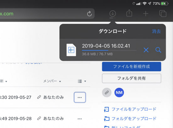Open more options for 2019-05-27 row
173x128 pixels.
coord(80,97)
